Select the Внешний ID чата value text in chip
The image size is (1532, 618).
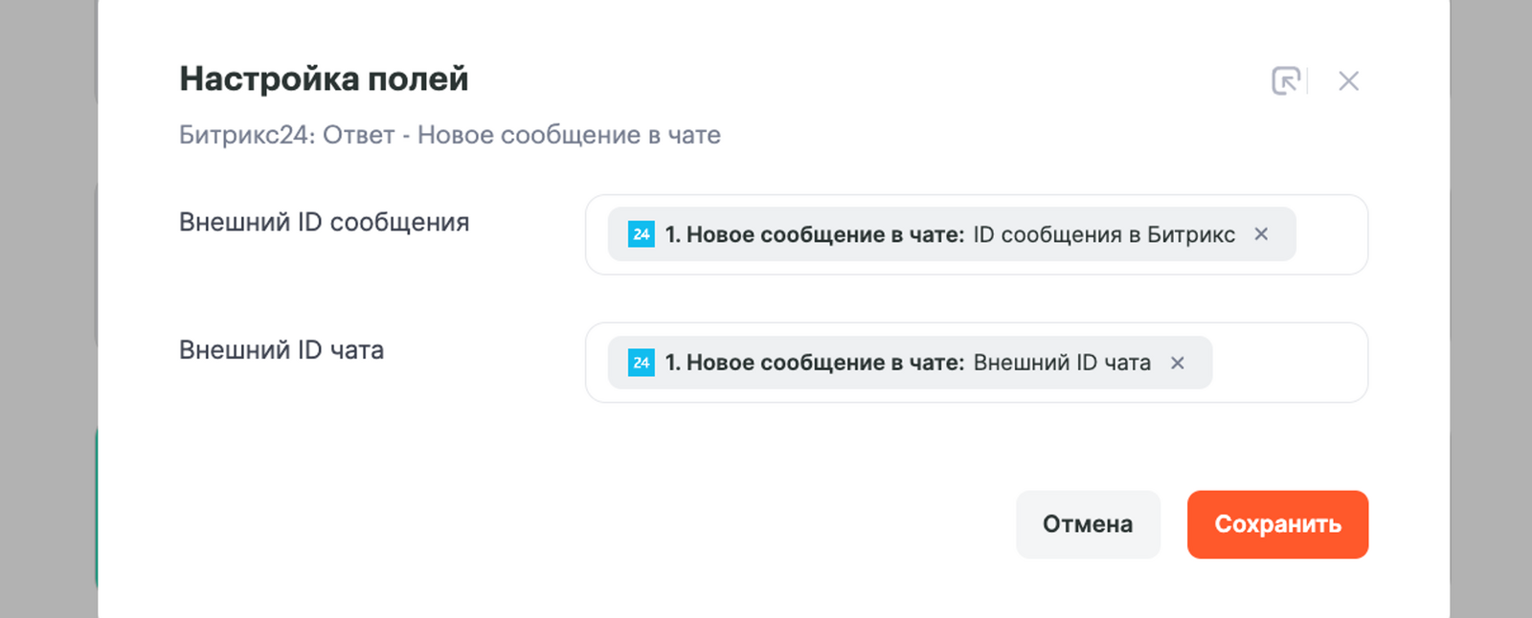pos(1062,363)
